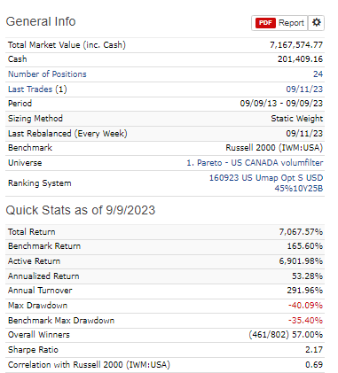Click the Static Weight sizing method value

pos(297,119)
